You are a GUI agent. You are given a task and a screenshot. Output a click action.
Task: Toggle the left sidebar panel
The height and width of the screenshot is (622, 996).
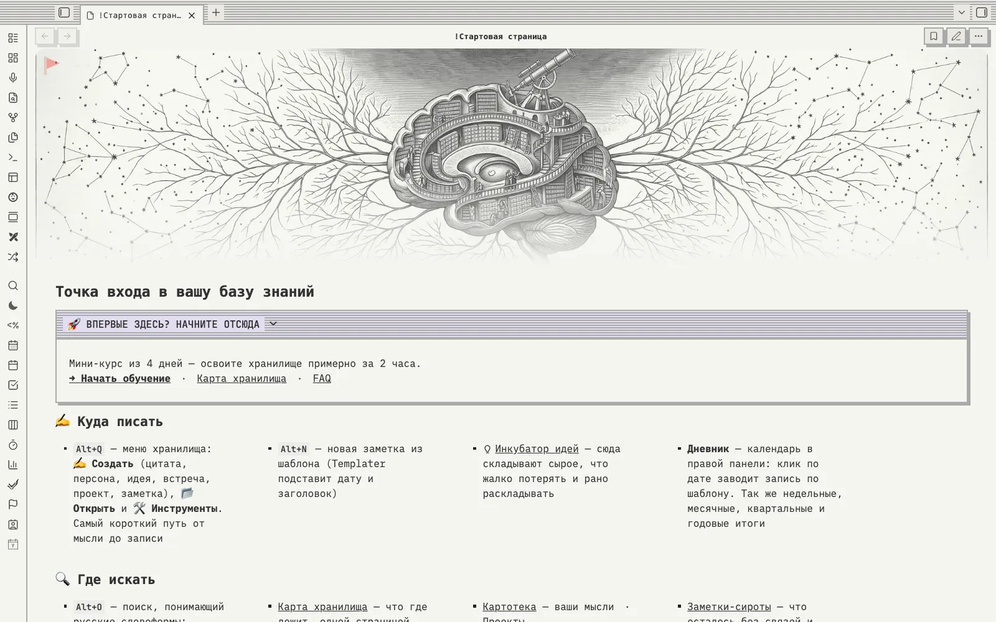pos(64,12)
